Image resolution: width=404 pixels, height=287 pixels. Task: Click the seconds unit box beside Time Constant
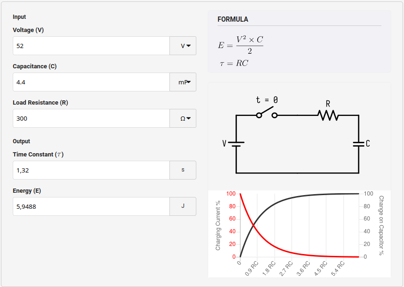pyautogui.click(x=183, y=171)
